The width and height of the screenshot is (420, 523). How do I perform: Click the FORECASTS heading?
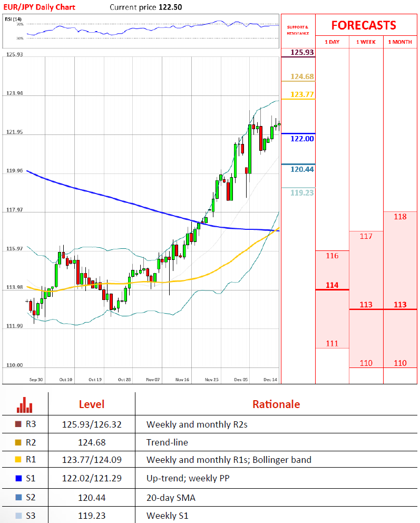coord(364,25)
